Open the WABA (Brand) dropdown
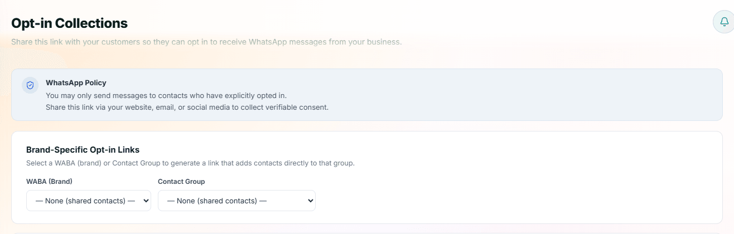734x234 pixels. tap(89, 201)
